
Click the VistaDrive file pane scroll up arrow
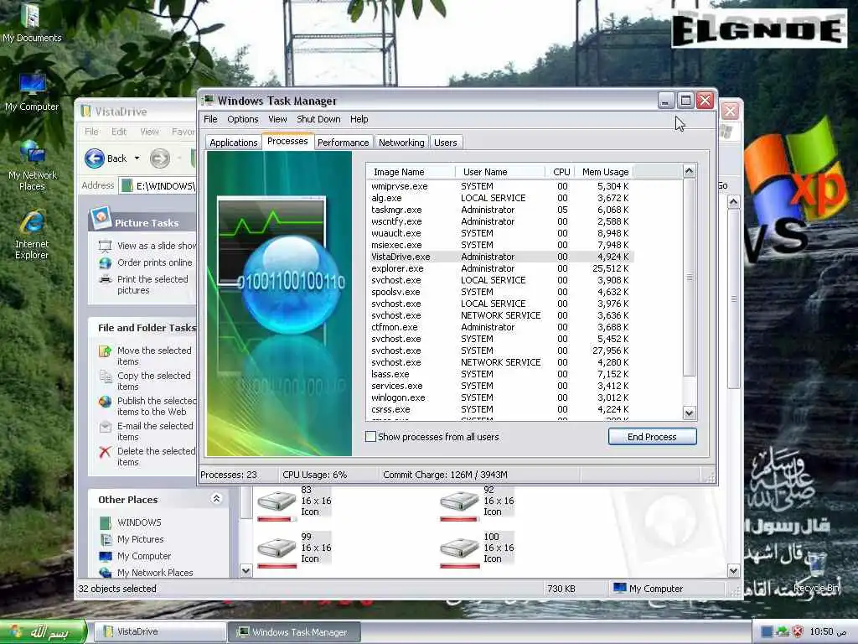733,201
